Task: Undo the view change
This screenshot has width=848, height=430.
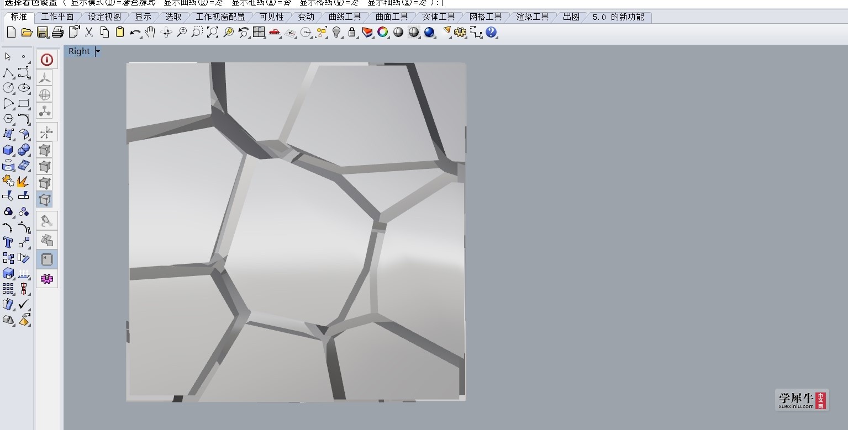Action: (x=244, y=33)
